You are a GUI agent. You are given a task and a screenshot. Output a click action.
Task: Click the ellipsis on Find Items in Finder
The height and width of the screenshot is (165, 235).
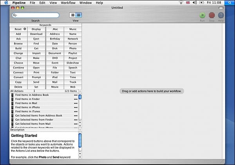pos(76,99)
